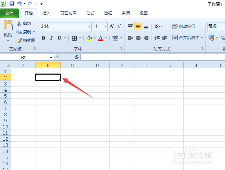Click the accounting number format icon
The height and width of the screenshot is (170, 225).
point(211,38)
